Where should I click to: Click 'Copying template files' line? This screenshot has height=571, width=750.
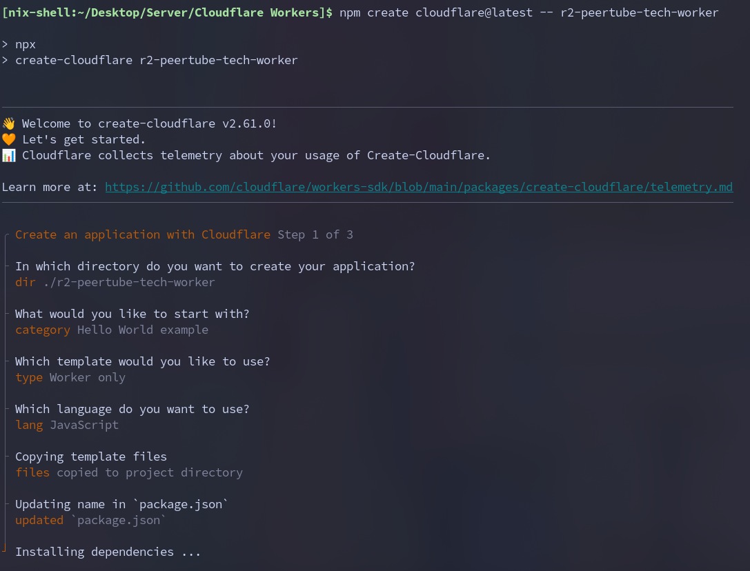(91, 457)
